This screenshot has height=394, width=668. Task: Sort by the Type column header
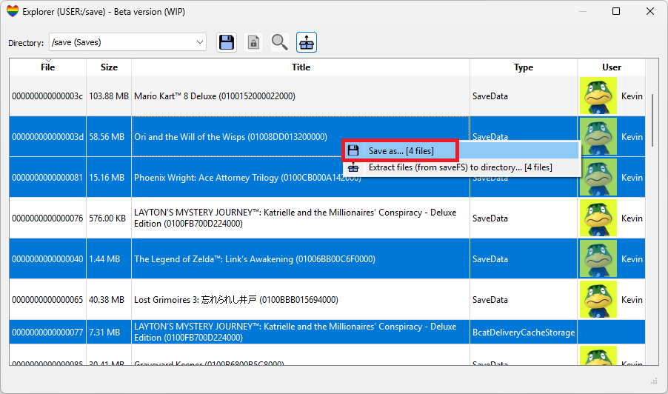(x=524, y=67)
